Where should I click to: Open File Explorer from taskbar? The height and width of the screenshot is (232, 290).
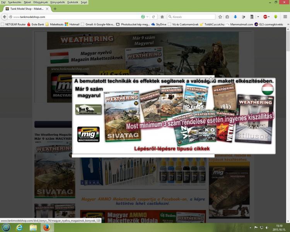[x=33, y=228]
